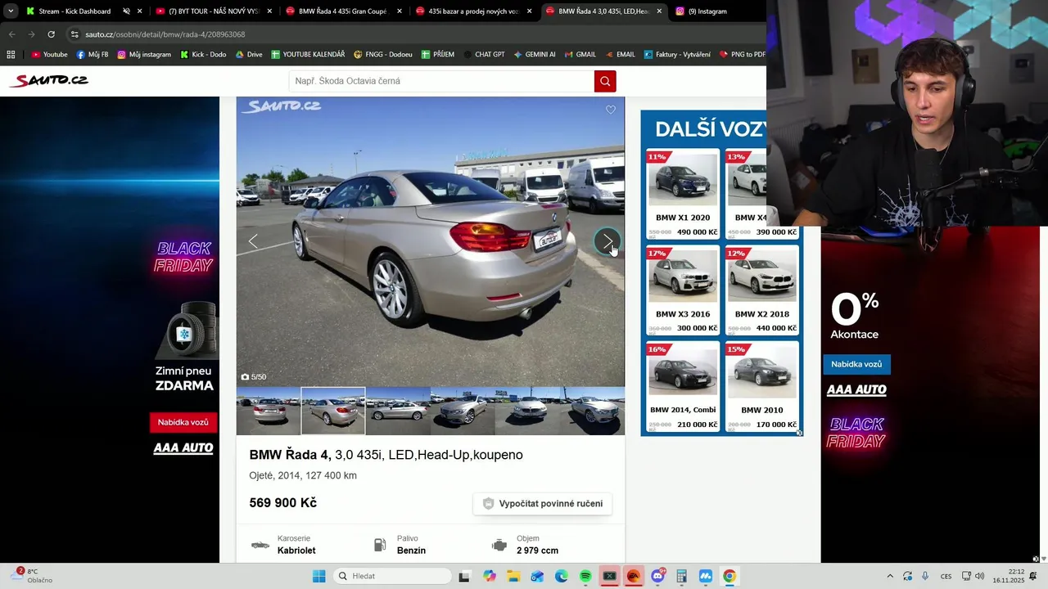The height and width of the screenshot is (589, 1048).
Task: Open the YOUTUBE KALENDÁŘ bookmark
Action: pos(308,55)
